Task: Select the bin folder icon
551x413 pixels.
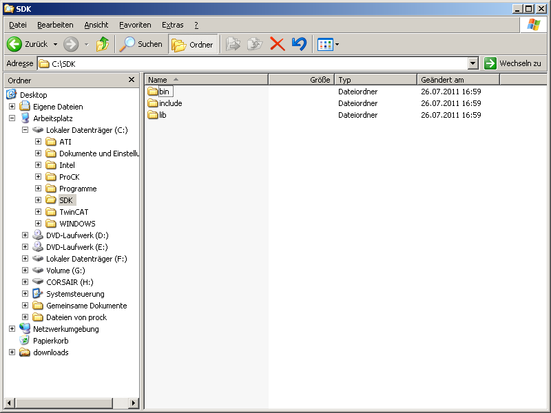Action: tap(152, 92)
